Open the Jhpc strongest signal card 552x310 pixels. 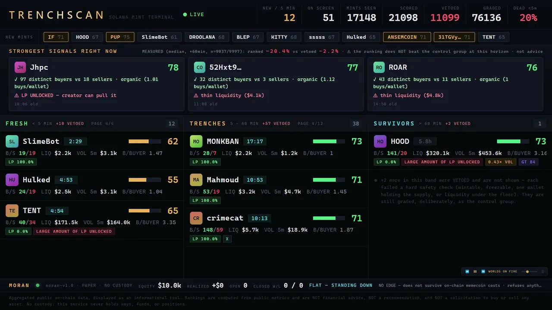[x=97, y=84]
